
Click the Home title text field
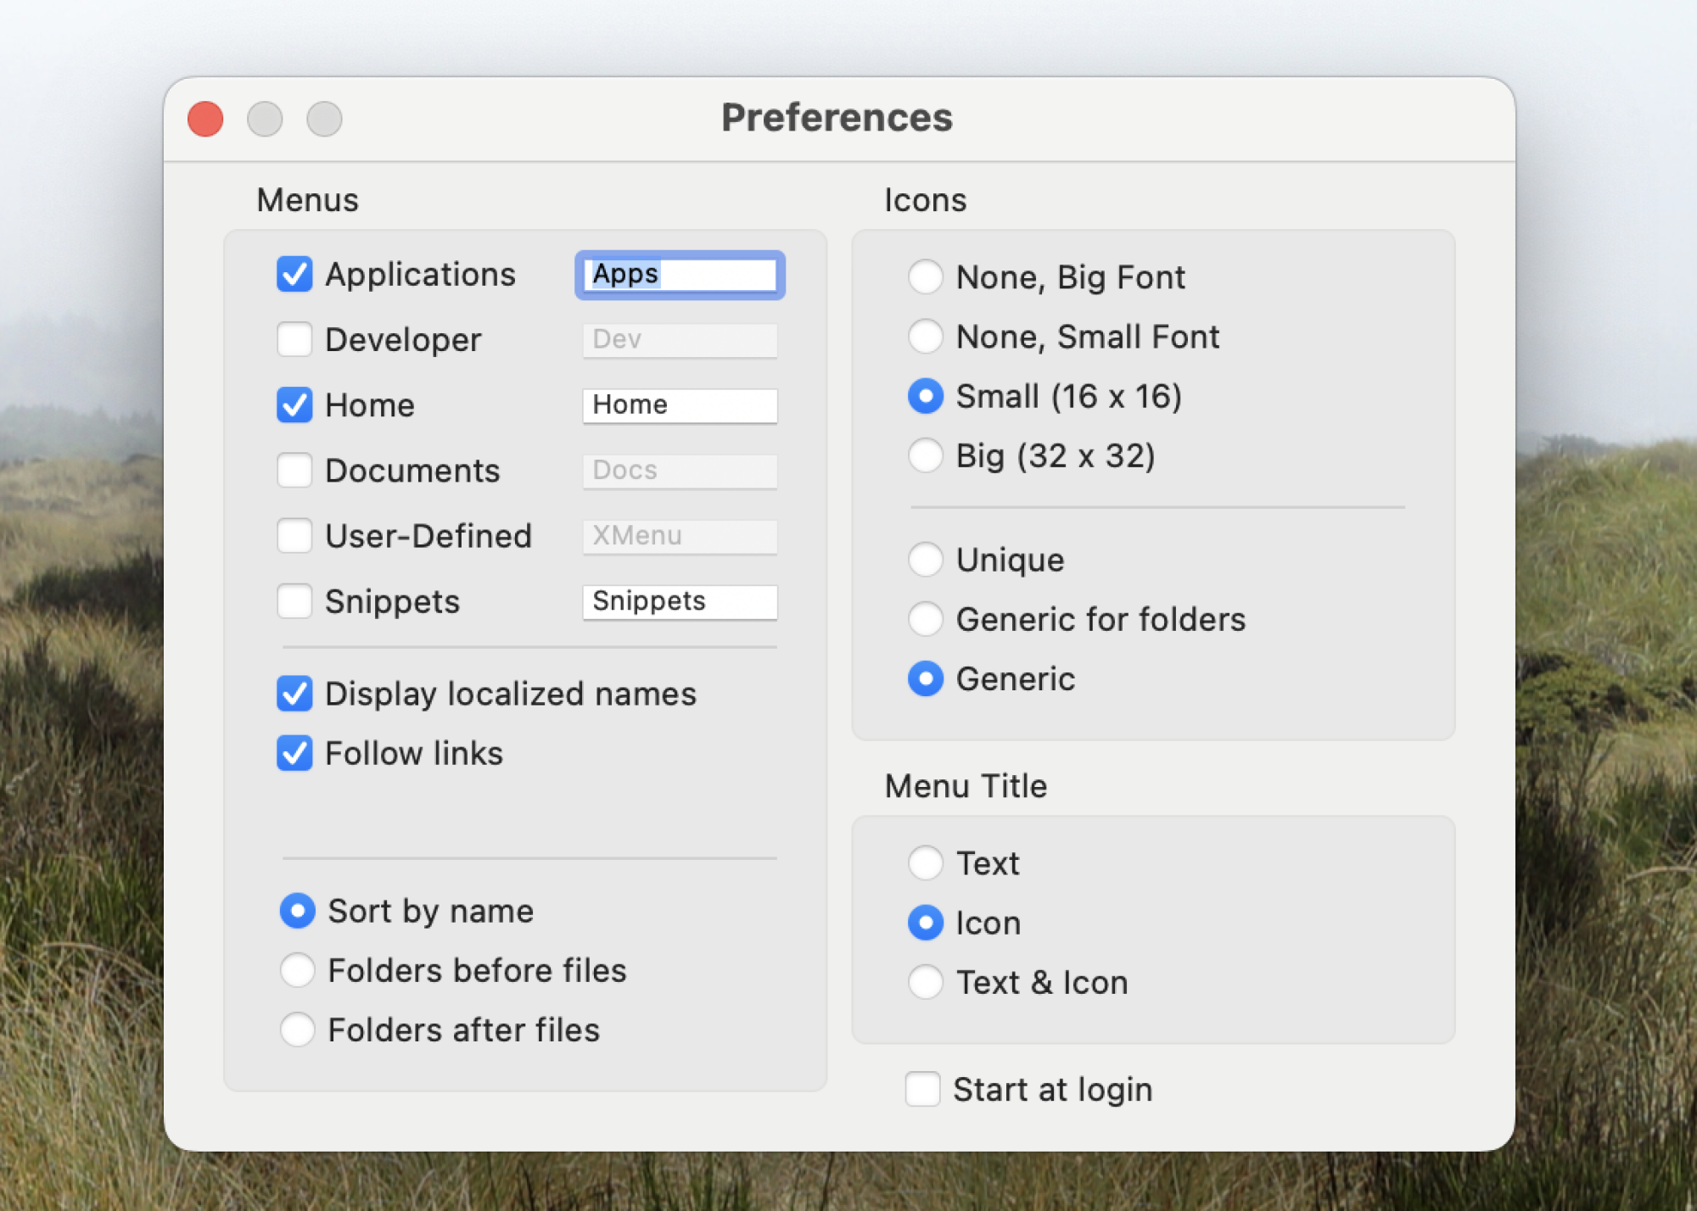(x=680, y=405)
